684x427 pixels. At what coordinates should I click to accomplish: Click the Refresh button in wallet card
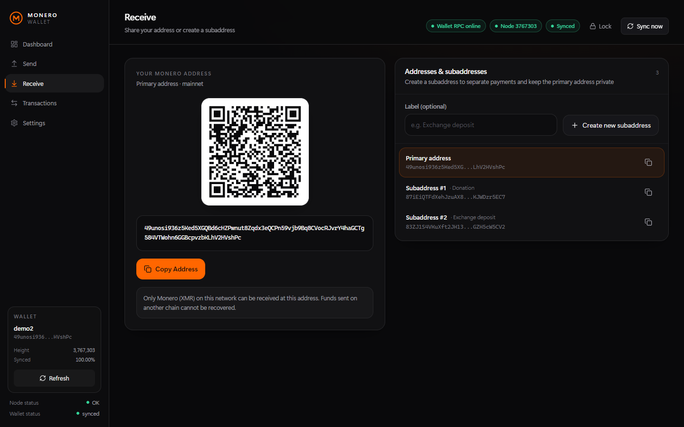point(54,378)
